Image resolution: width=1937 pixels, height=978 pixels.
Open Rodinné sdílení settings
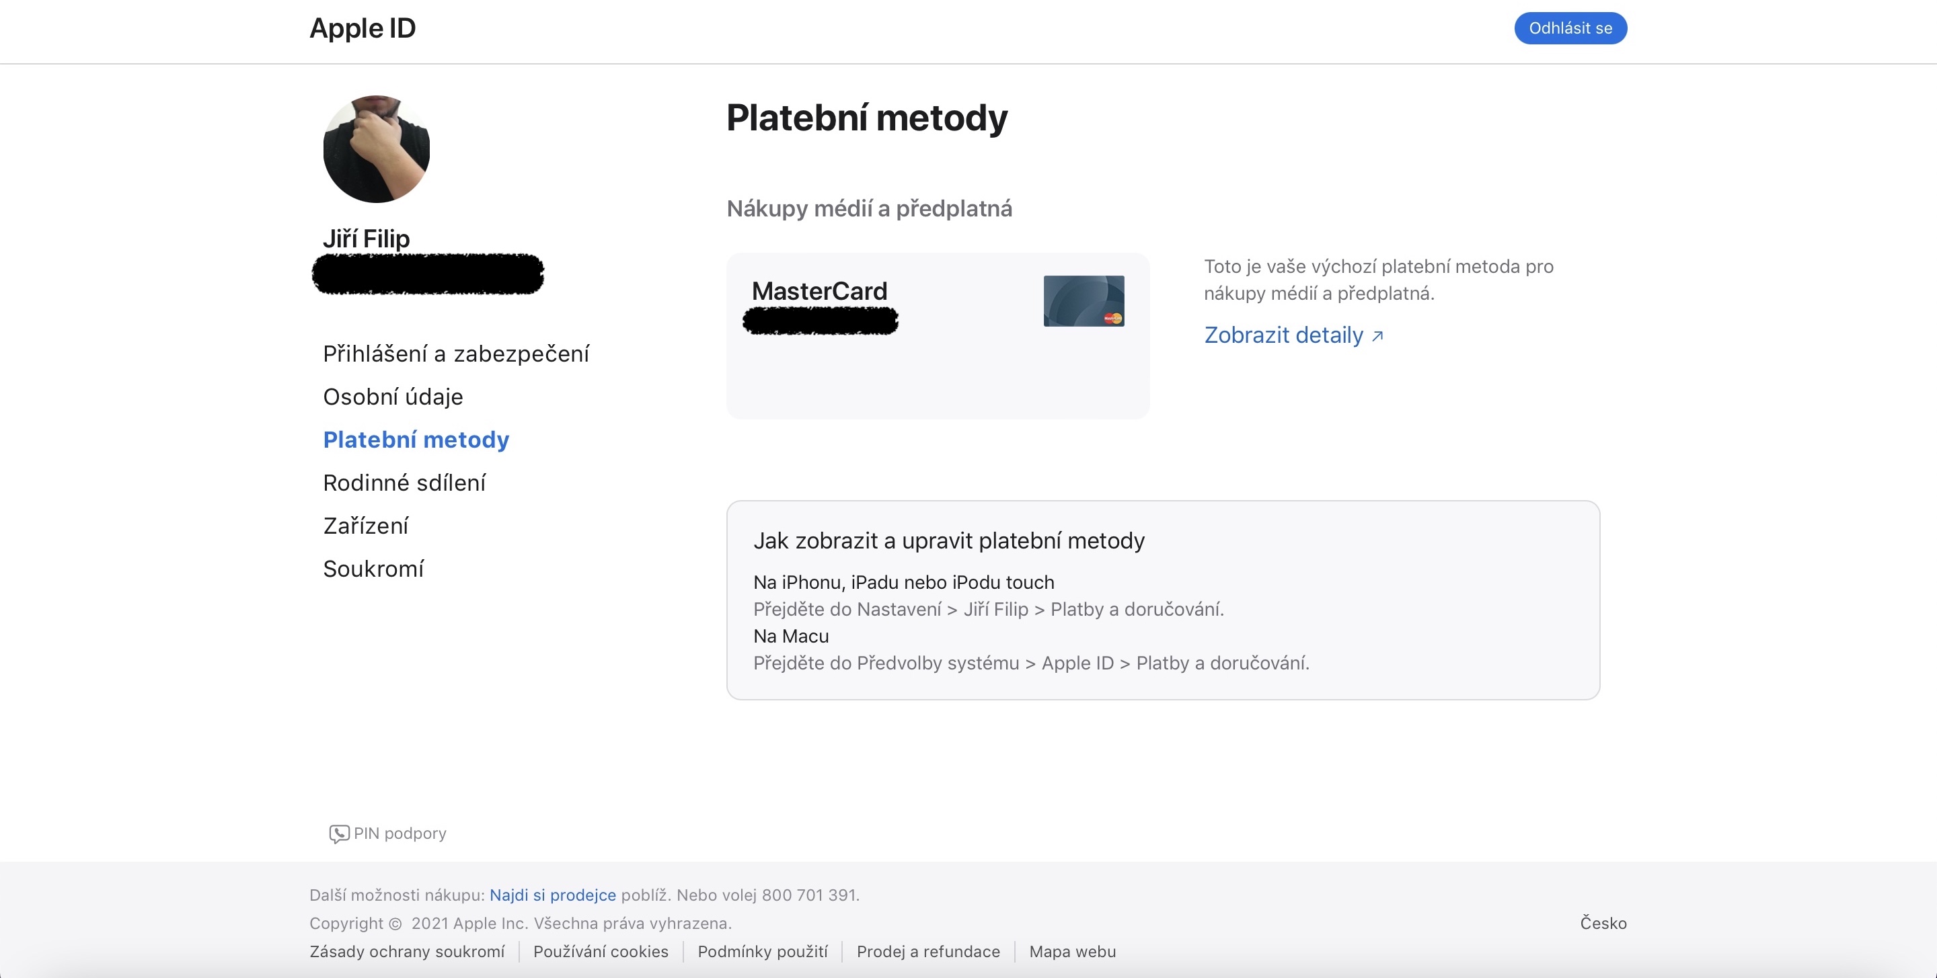tap(404, 483)
